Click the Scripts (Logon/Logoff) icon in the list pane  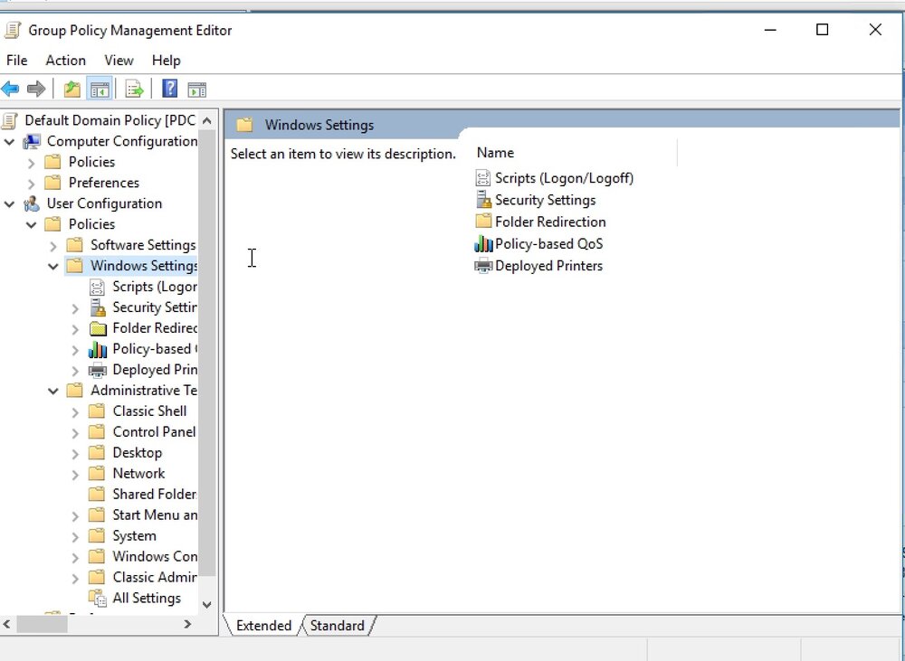click(483, 178)
